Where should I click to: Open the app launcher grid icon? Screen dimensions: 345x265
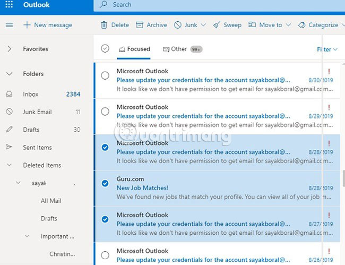[9, 4]
